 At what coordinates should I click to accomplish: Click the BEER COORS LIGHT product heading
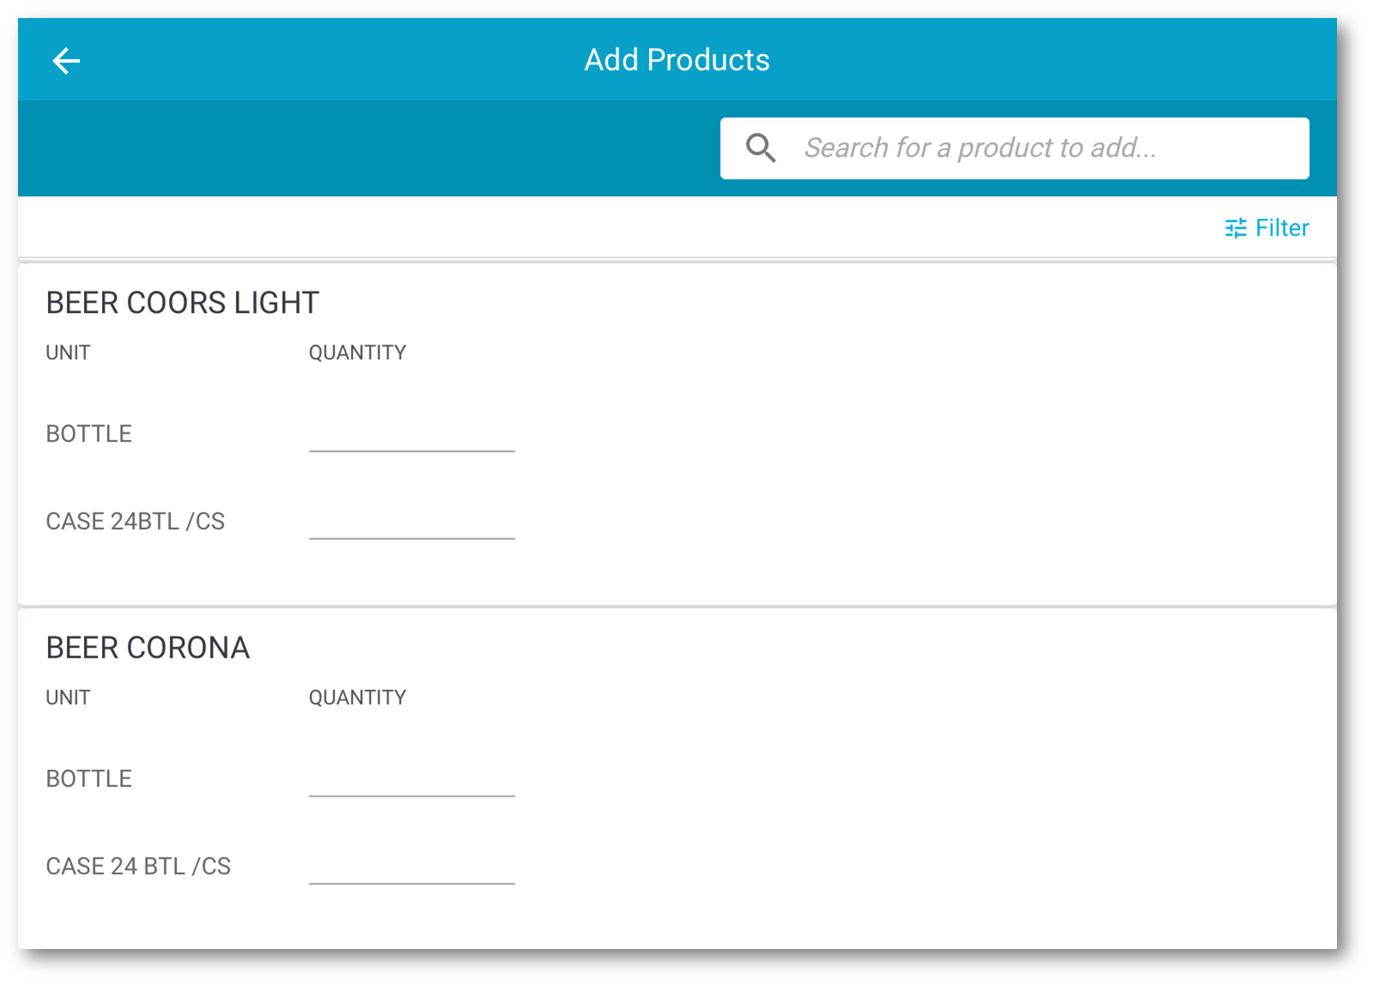tap(183, 303)
